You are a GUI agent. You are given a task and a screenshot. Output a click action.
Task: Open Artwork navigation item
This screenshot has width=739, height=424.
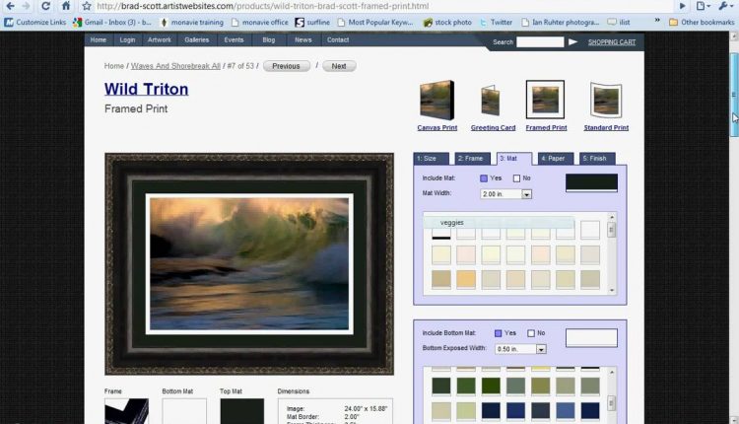(160, 40)
